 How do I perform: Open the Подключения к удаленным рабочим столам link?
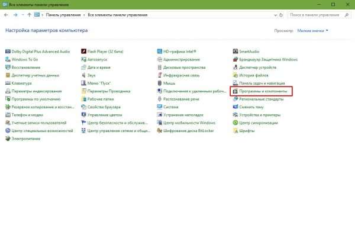click(195, 91)
